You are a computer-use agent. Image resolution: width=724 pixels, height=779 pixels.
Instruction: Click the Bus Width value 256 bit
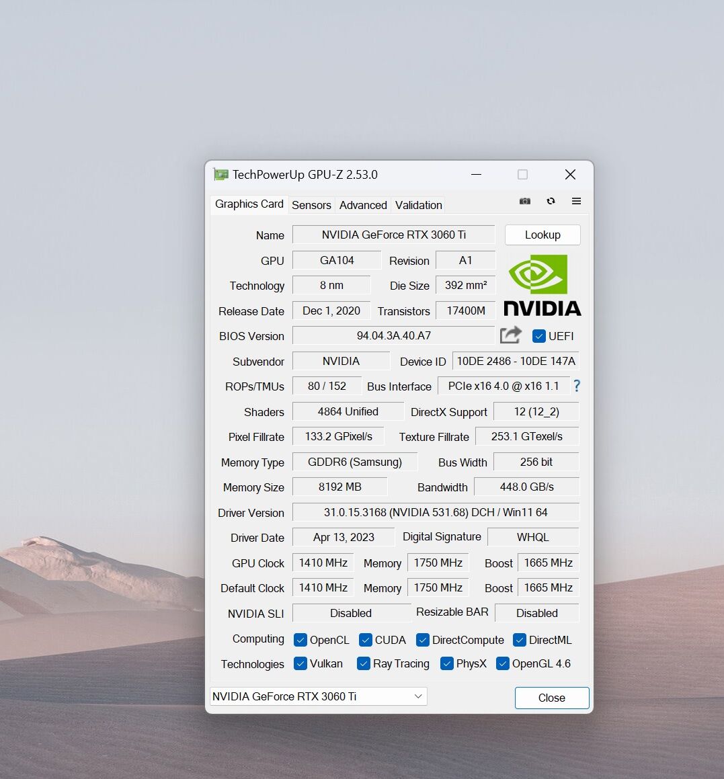(536, 462)
